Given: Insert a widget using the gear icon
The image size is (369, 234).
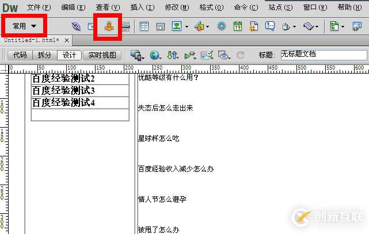Looking at the screenshot, I should click(x=221, y=26).
